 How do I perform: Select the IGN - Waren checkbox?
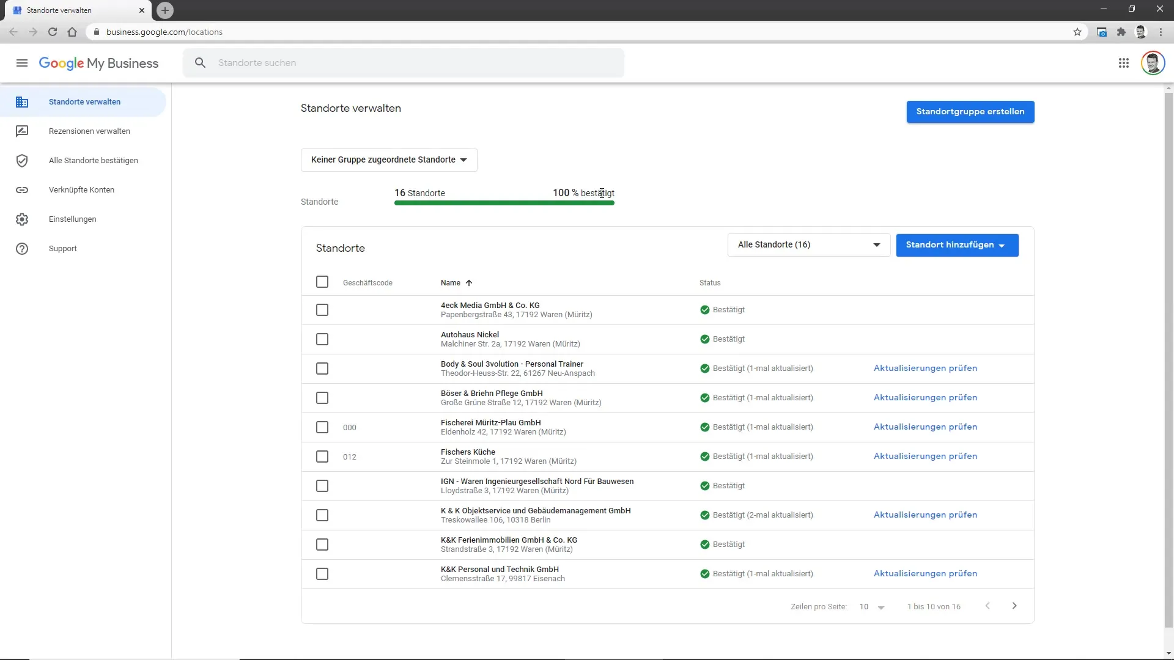pyautogui.click(x=322, y=486)
